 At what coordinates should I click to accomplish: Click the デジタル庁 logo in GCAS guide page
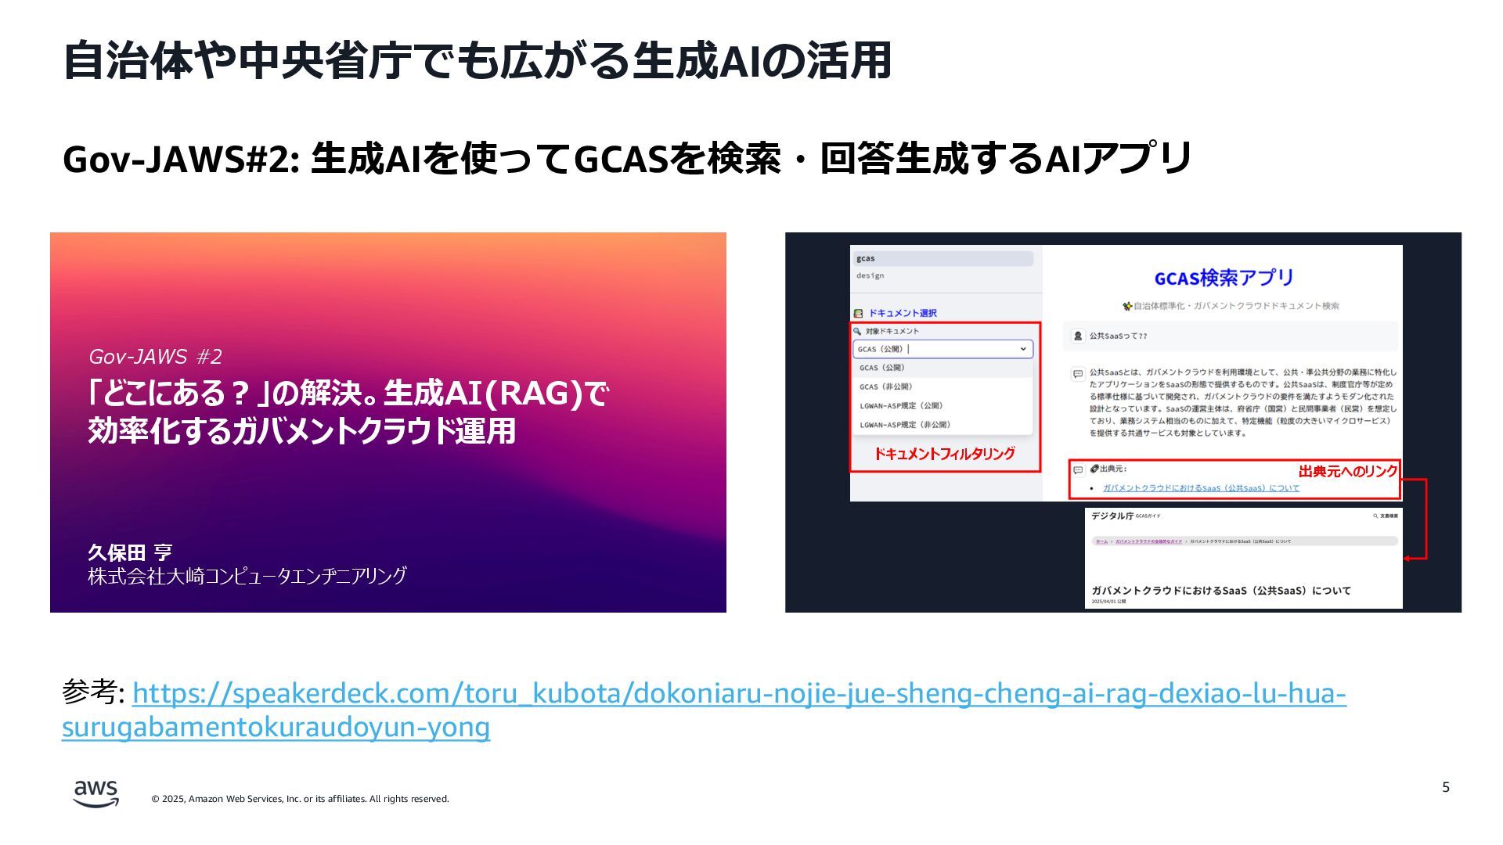(x=1112, y=516)
